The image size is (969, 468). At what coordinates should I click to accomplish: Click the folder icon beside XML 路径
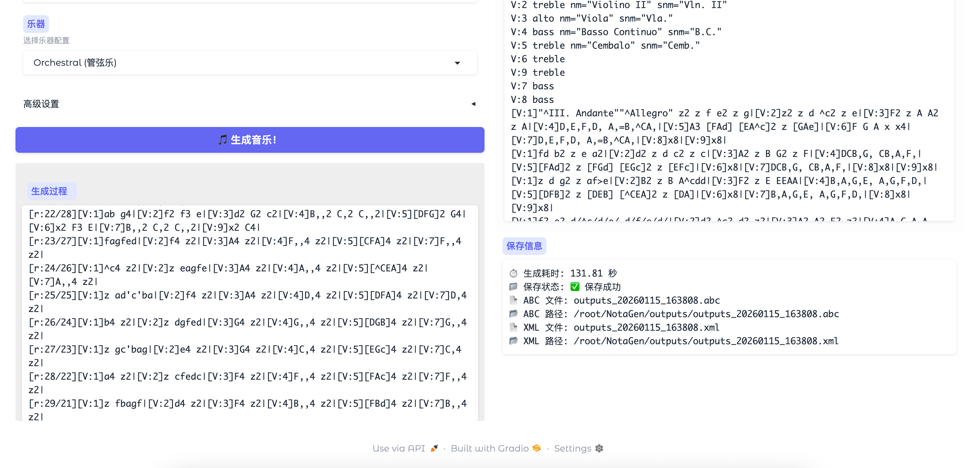click(513, 341)
